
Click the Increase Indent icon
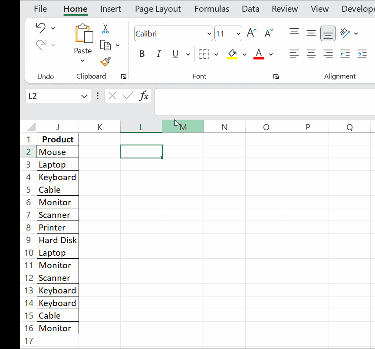(x=362, y=54)
